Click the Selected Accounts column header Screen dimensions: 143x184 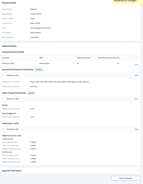pyautogui.click(x=84, y=58)
